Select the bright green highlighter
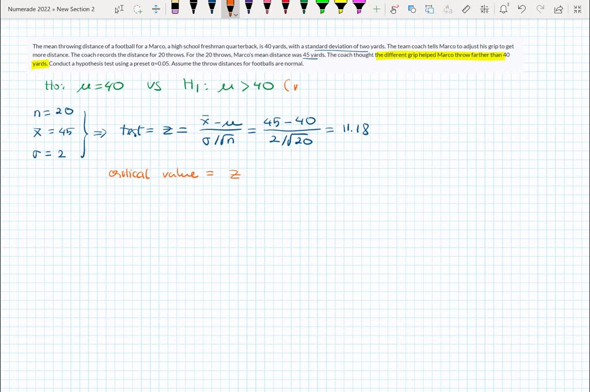 pos(322,7)
